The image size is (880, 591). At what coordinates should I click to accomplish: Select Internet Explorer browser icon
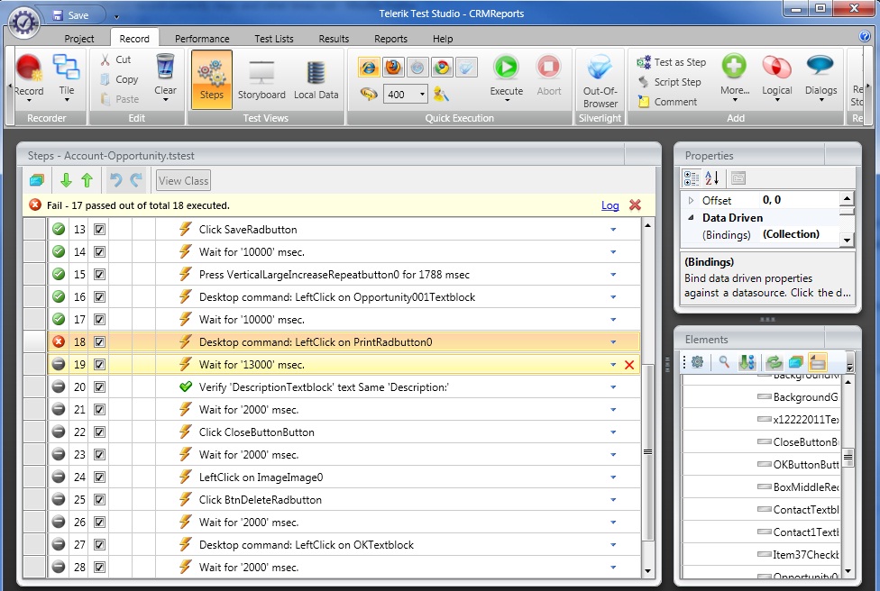pos(368,68)
